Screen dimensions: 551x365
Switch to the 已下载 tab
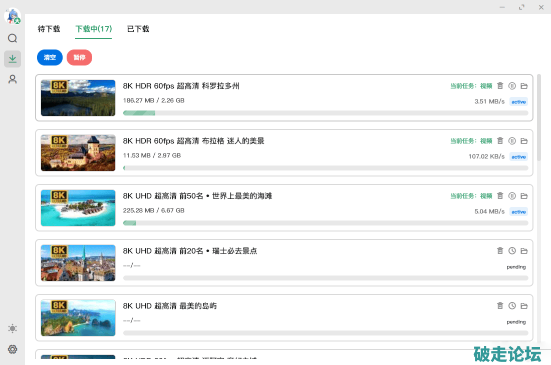pos(138,29)
